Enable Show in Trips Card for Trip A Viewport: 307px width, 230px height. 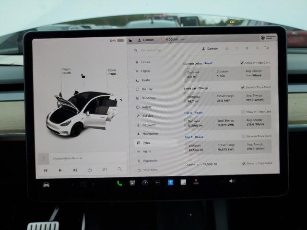243,112
